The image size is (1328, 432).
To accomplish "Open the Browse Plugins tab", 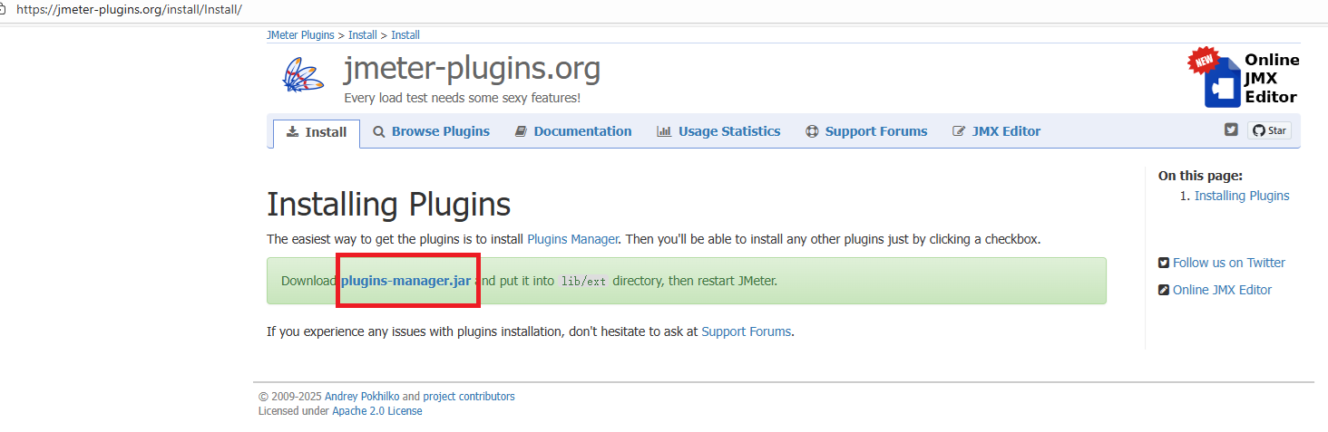I will click(432, 131).
